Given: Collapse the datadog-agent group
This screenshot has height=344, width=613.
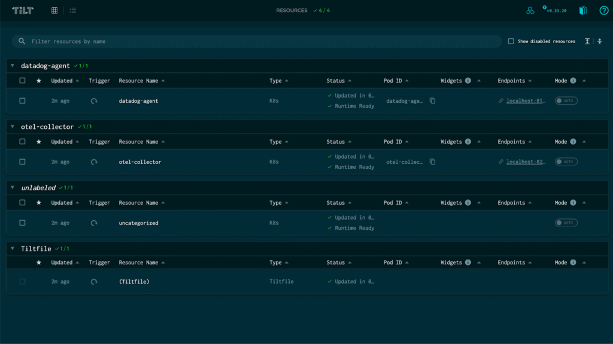Looking at the screenshot, I should [x=13, y=66].
